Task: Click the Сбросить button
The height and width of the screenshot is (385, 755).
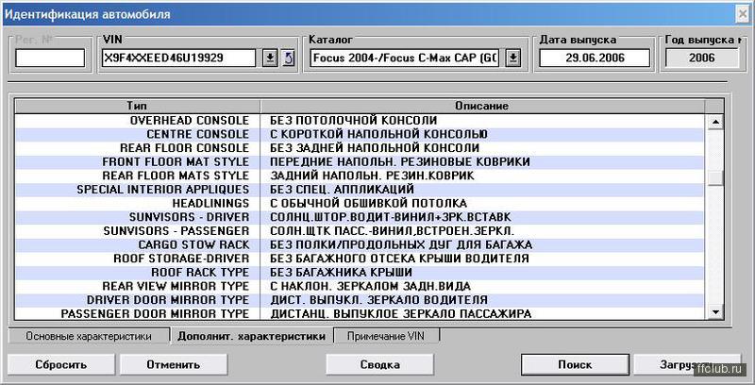Action: tap(61, 364)
